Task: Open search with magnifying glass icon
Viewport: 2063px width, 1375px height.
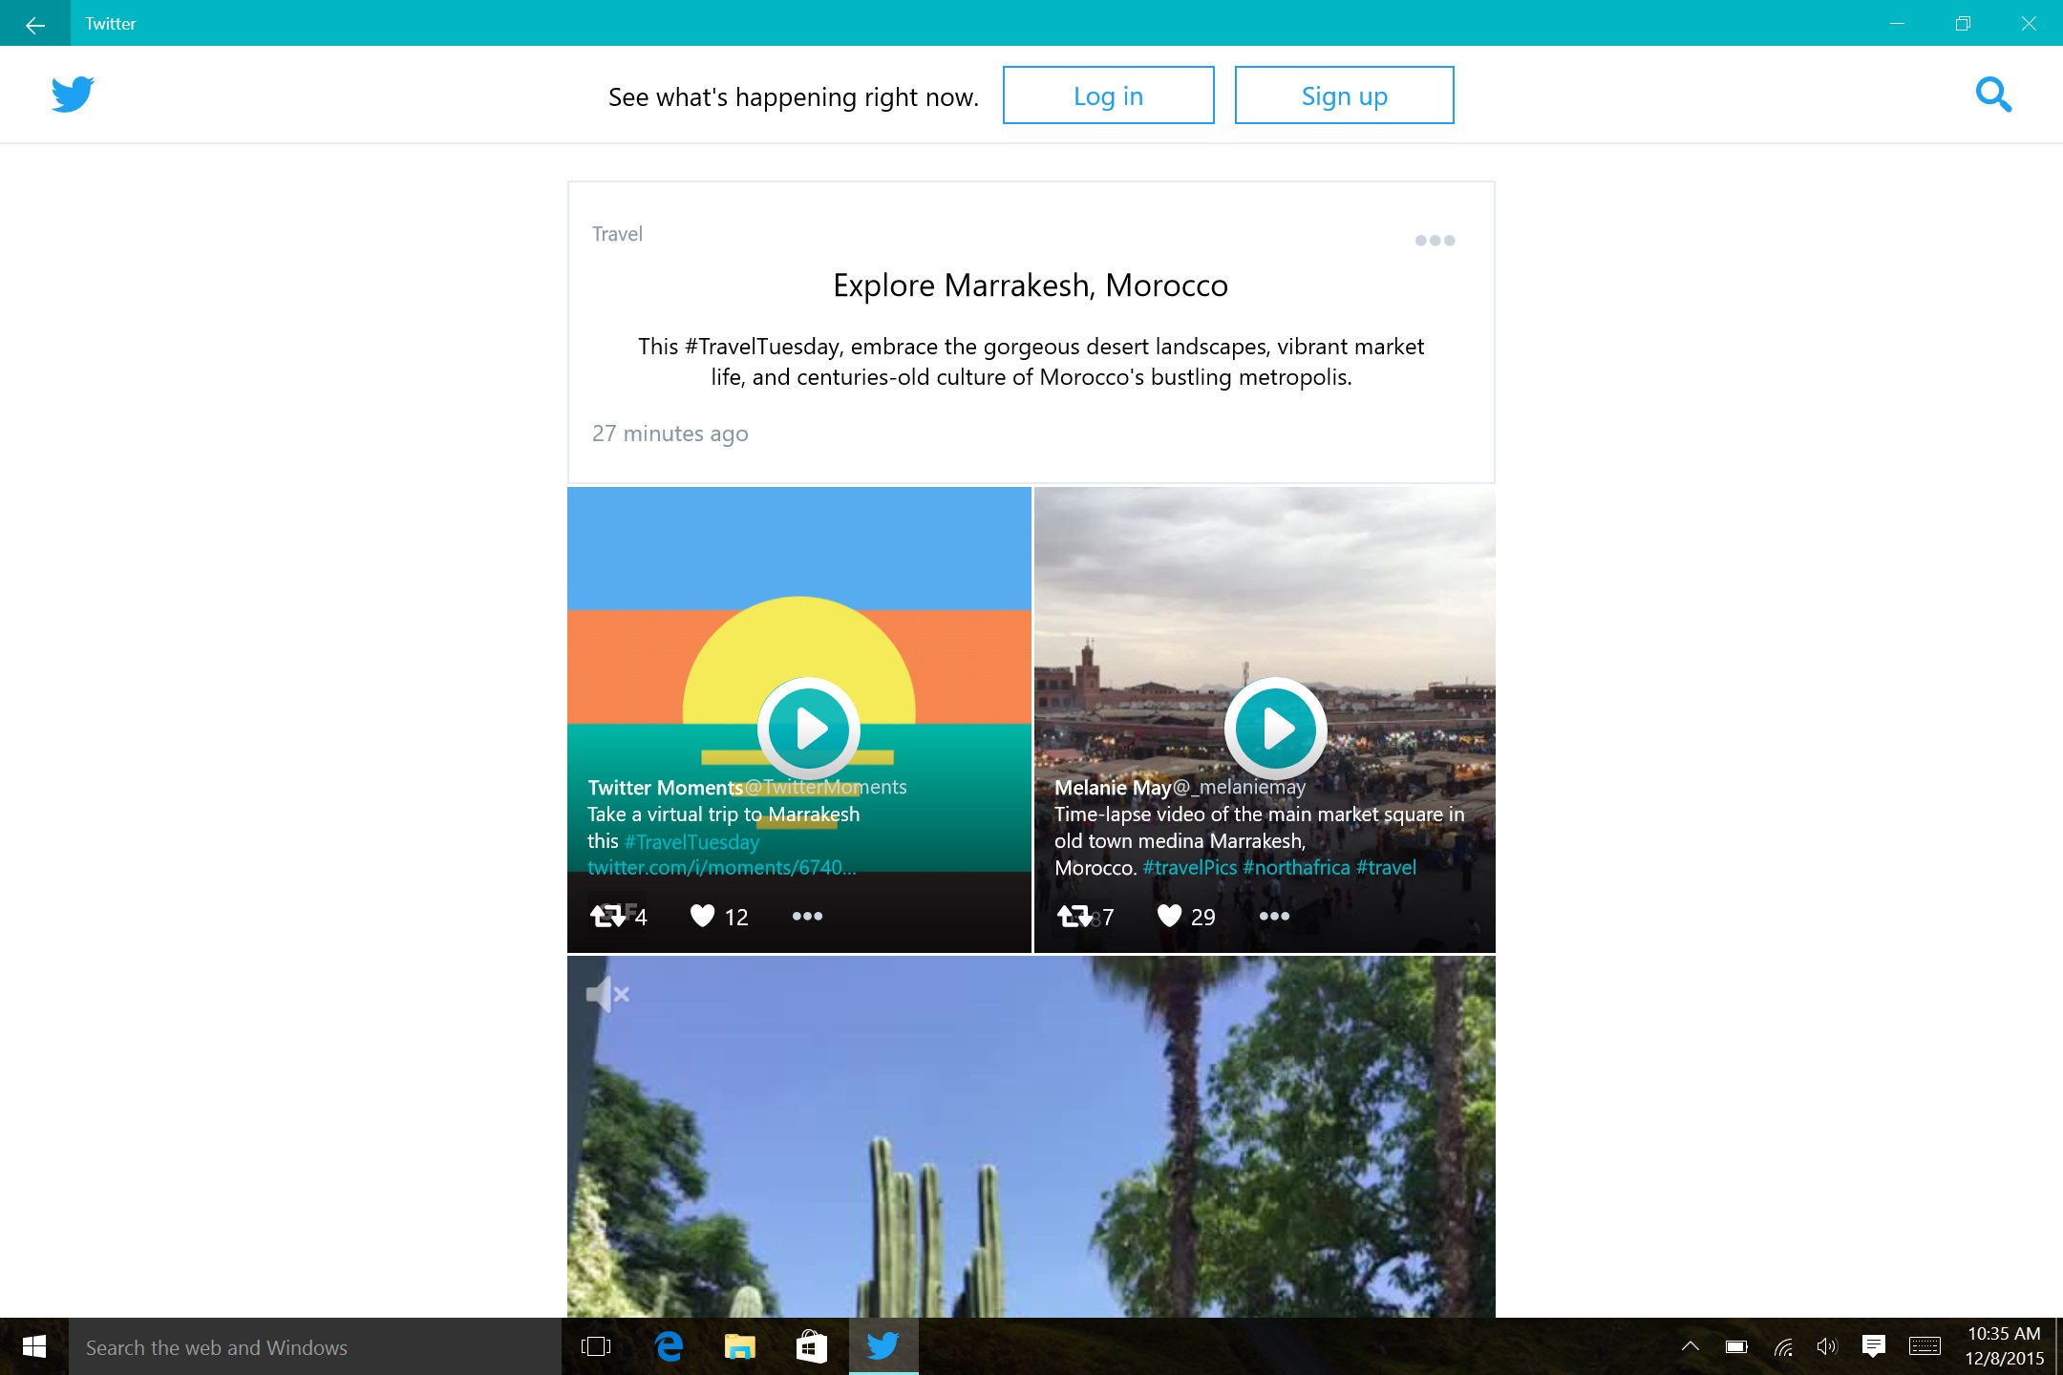Action: pyautogui.click(x=1992, y=95)
